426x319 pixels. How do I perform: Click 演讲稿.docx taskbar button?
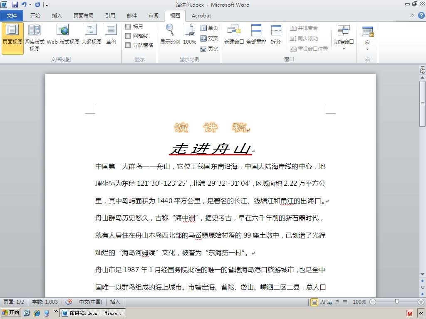(92, 313)
